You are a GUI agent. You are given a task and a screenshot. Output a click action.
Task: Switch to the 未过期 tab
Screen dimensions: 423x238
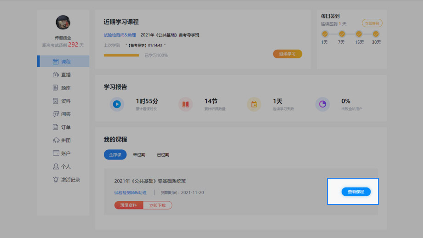[x=139, y=155]
